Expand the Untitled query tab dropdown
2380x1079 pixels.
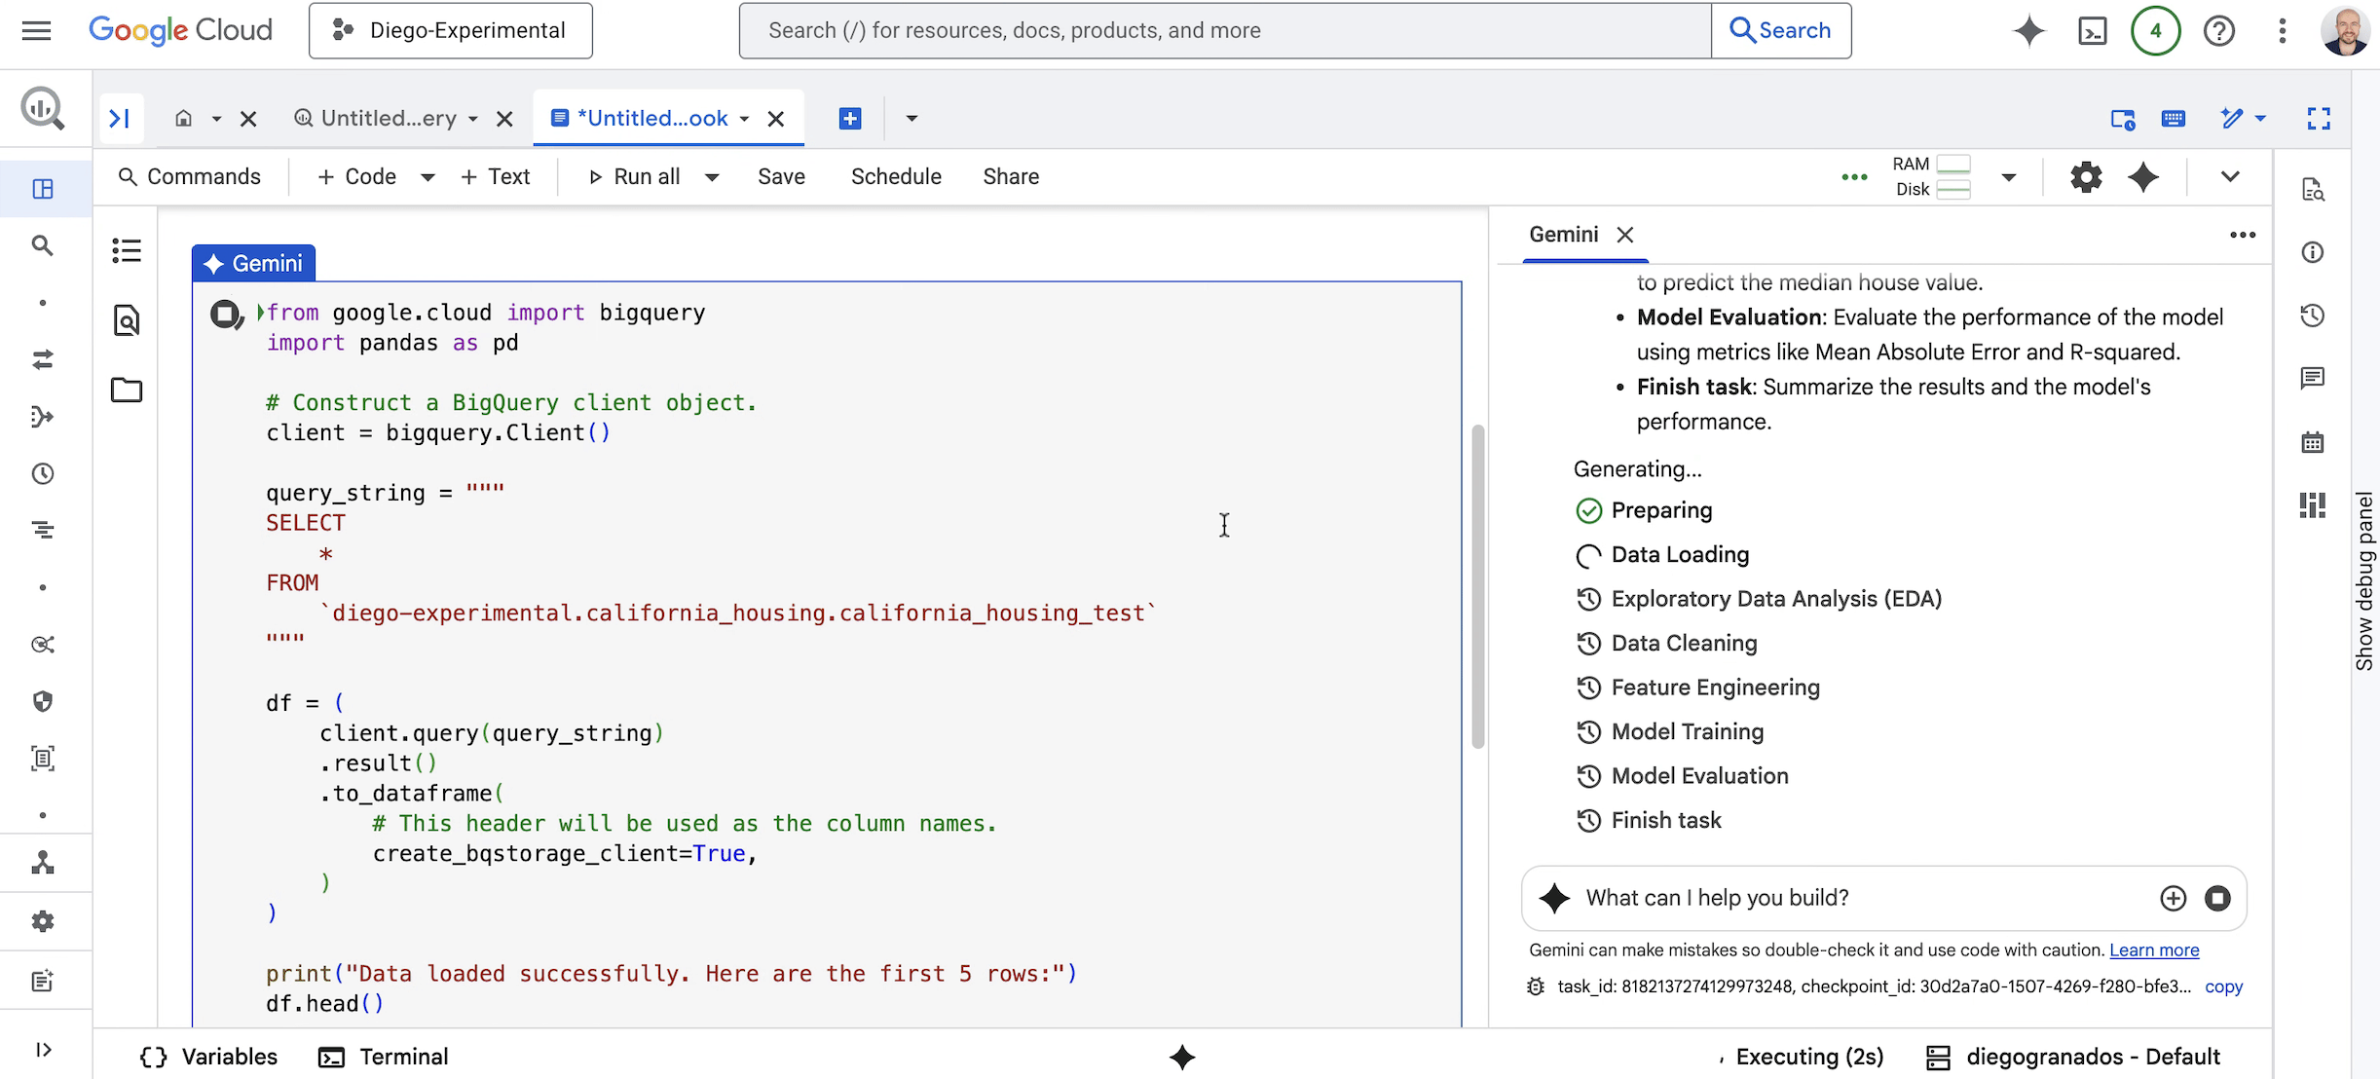coord(473,119)
